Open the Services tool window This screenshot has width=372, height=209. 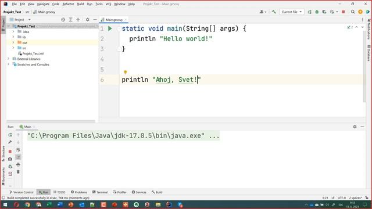point(139,192)
